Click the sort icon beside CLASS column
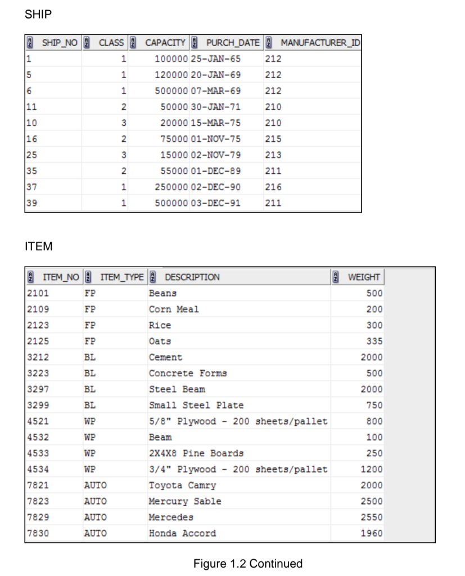This screenshot has height=576, width=465. click(85, 42)
